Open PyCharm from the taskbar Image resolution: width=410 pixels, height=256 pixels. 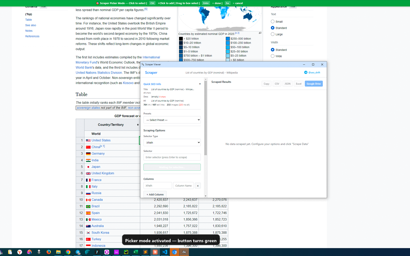(x=126, y=252)
